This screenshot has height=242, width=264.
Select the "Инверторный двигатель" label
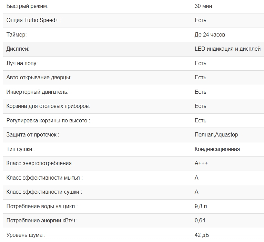(x=37, y=92)
